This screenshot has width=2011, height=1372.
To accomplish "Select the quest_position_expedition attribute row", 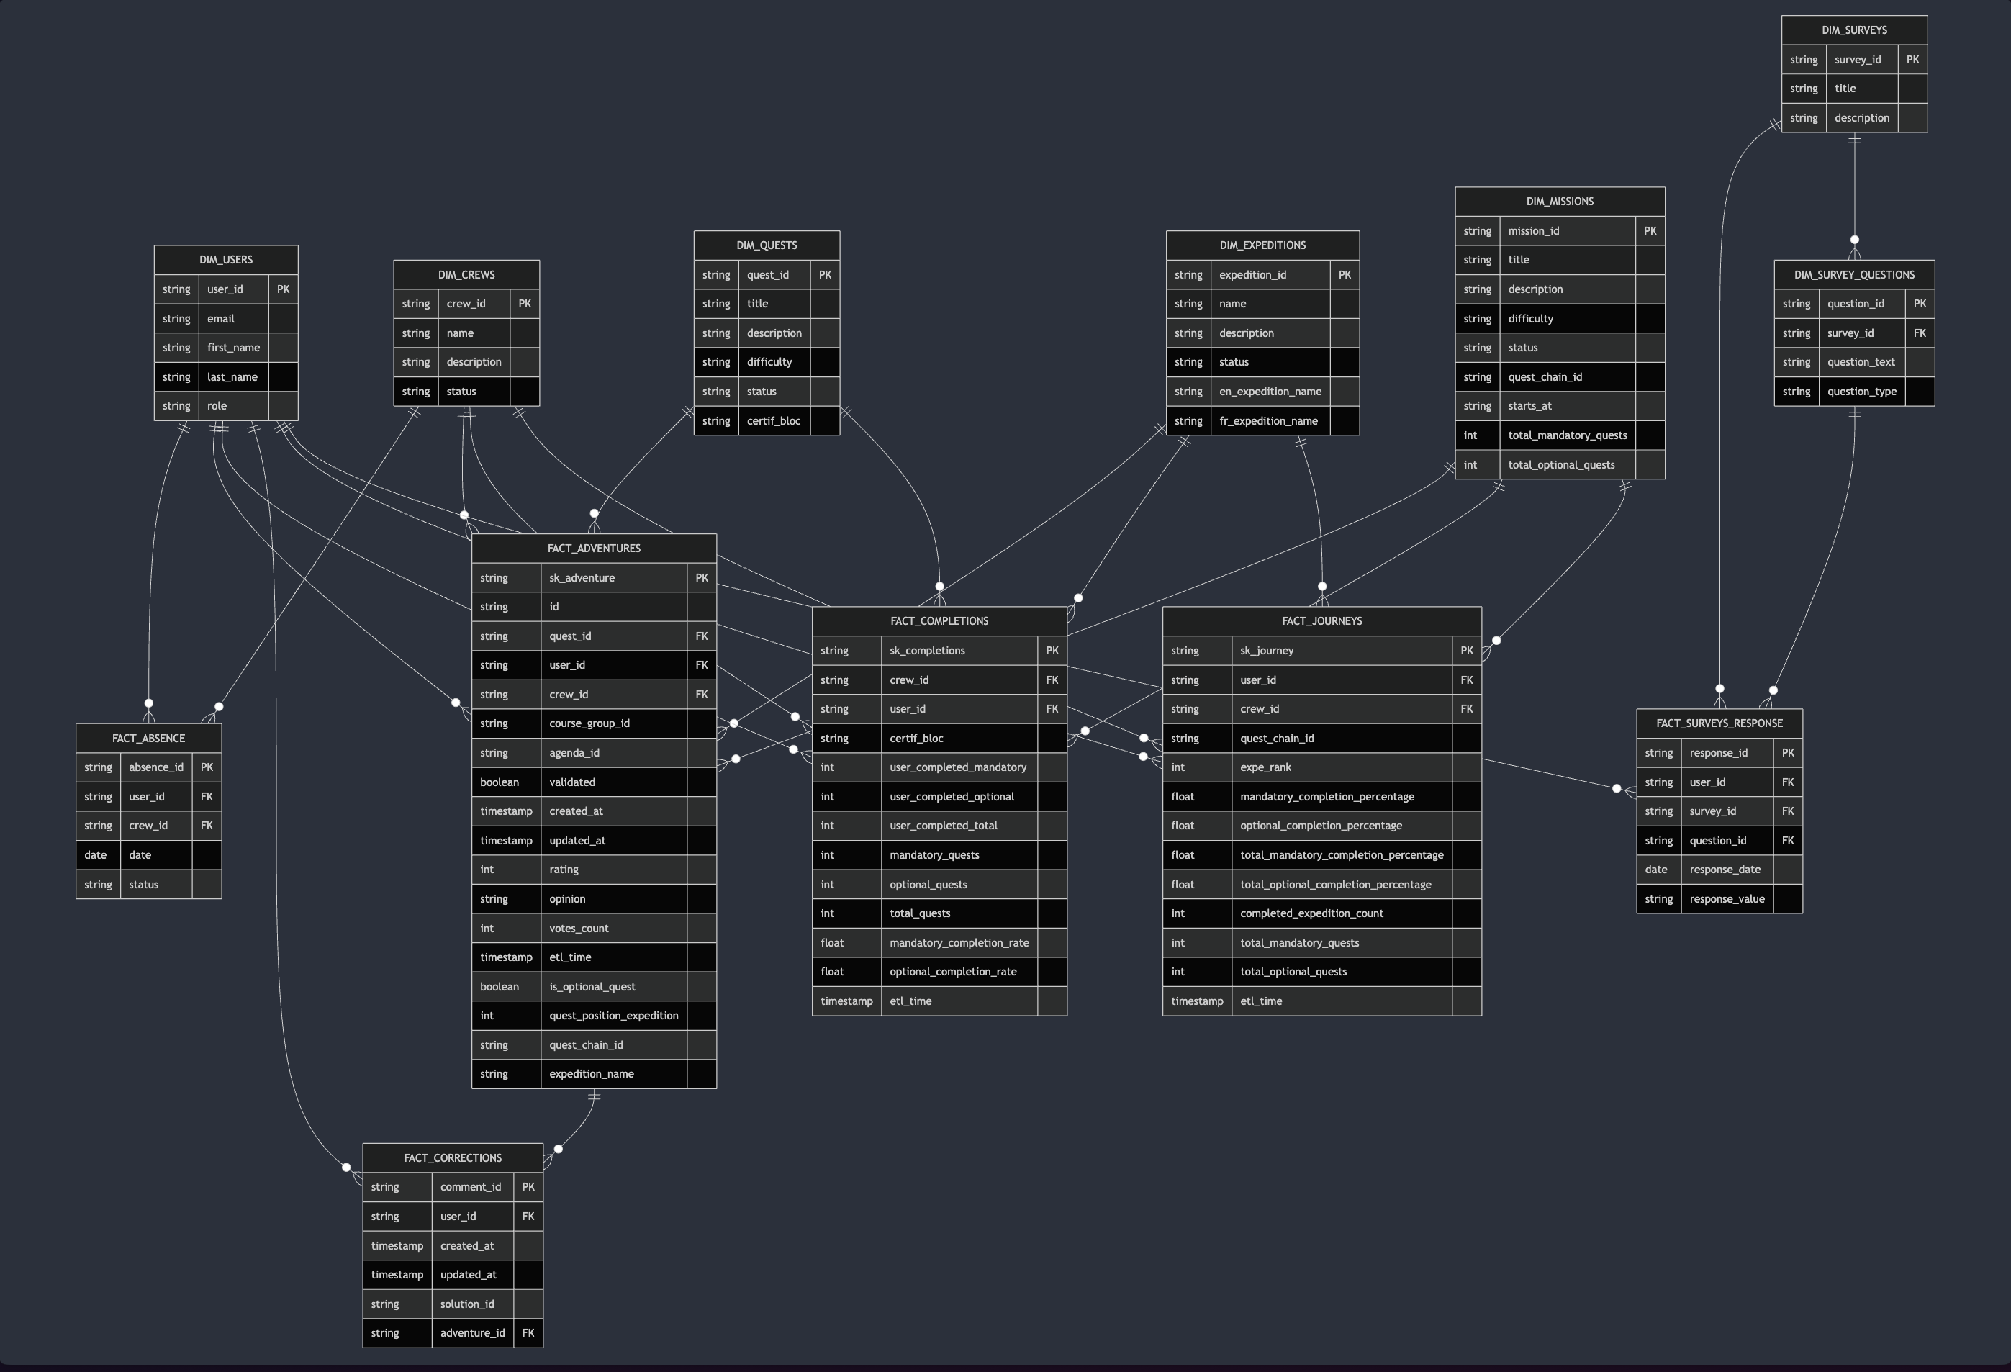I will pyautogui.click(x=594, y=1016).
